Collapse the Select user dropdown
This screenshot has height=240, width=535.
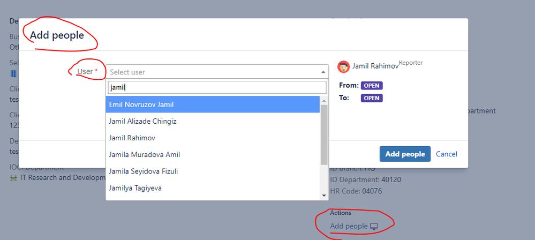pyautogui.click(x=217, y=72)
